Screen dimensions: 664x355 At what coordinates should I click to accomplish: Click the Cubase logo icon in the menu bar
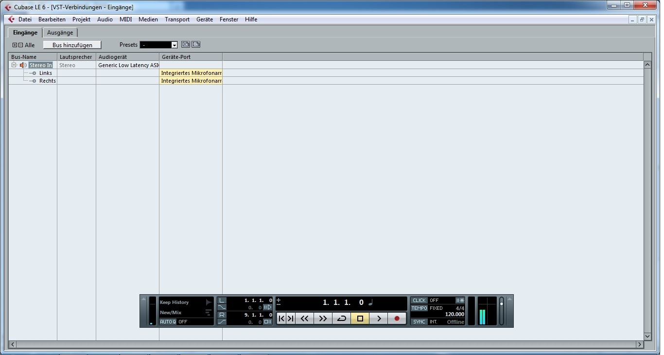11,19
